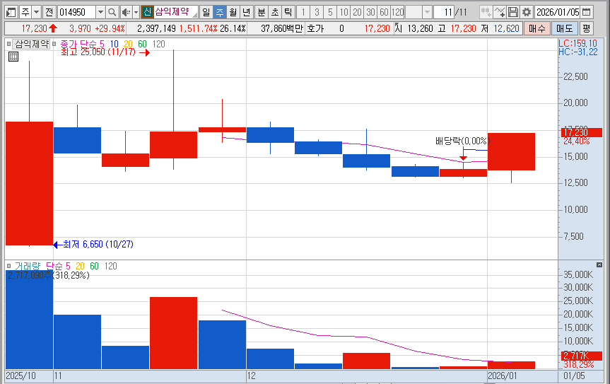Open the 주 type dropdown arrow
Image resolution: width=610 pixels, height=384 pixels.
point(36,13)
